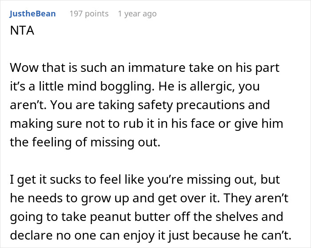Image resolution: width=311 pixels, height=248 pixels.
Task: Click the '1 year ago' timestamp
Action: point(137,14)
